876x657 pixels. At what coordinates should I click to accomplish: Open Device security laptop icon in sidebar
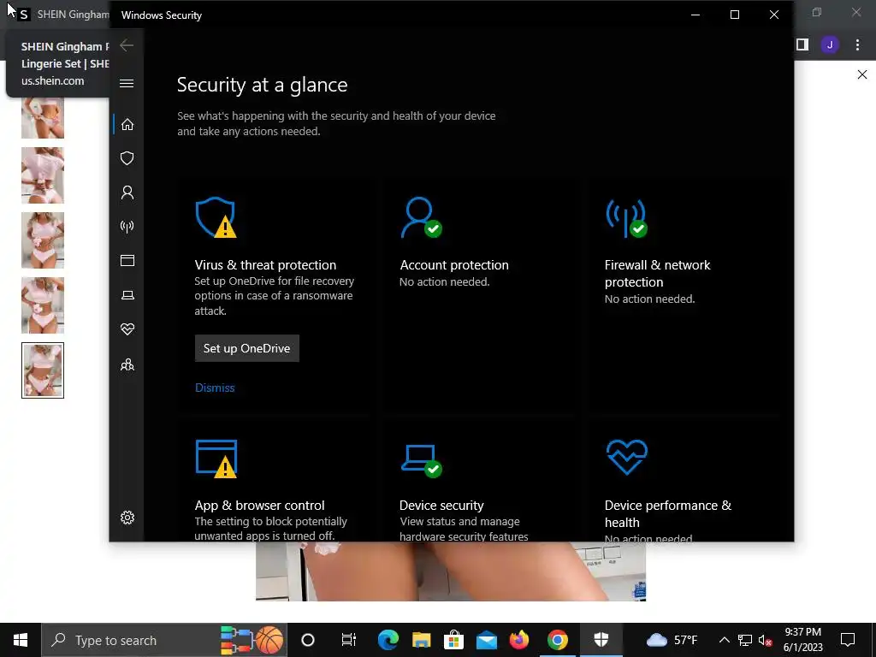[x=127, y=295]
